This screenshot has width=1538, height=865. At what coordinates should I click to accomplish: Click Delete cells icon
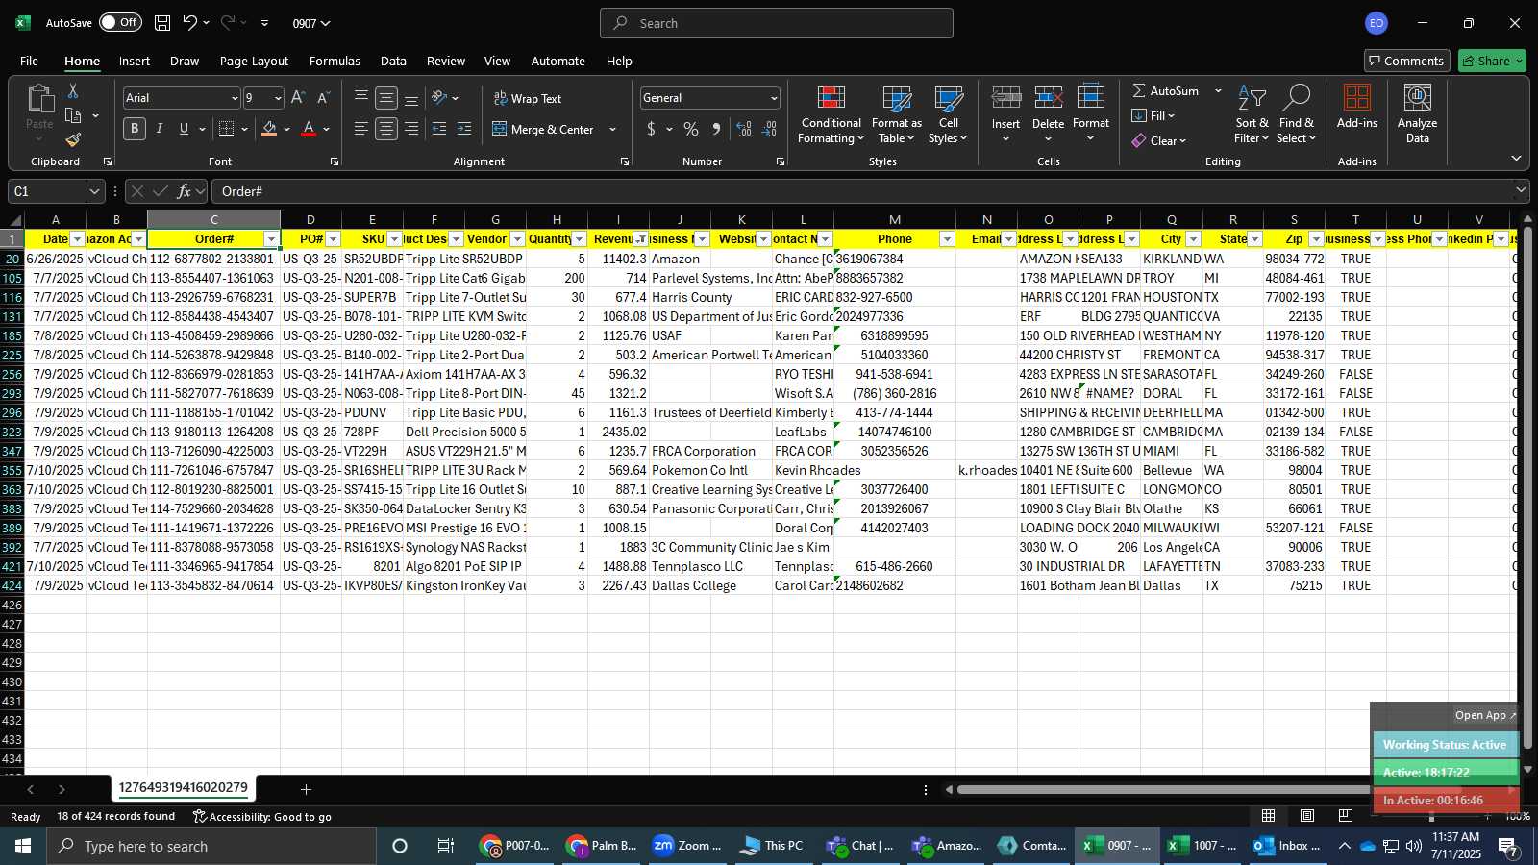click(x=1048, y=97)
